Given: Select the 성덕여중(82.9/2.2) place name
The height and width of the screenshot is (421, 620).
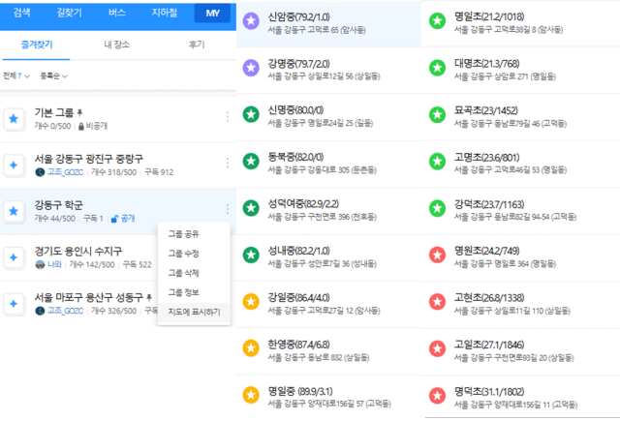Looking at the screenshot, I should (x=303, y=204).
